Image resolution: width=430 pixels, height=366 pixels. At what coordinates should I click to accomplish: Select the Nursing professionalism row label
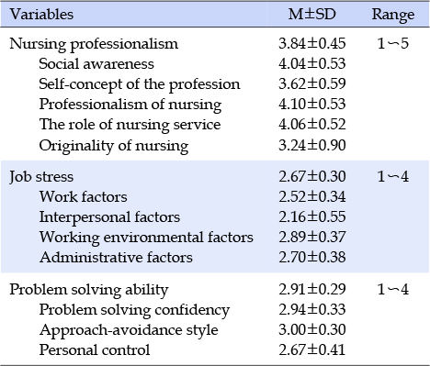(x=94, y=44)
